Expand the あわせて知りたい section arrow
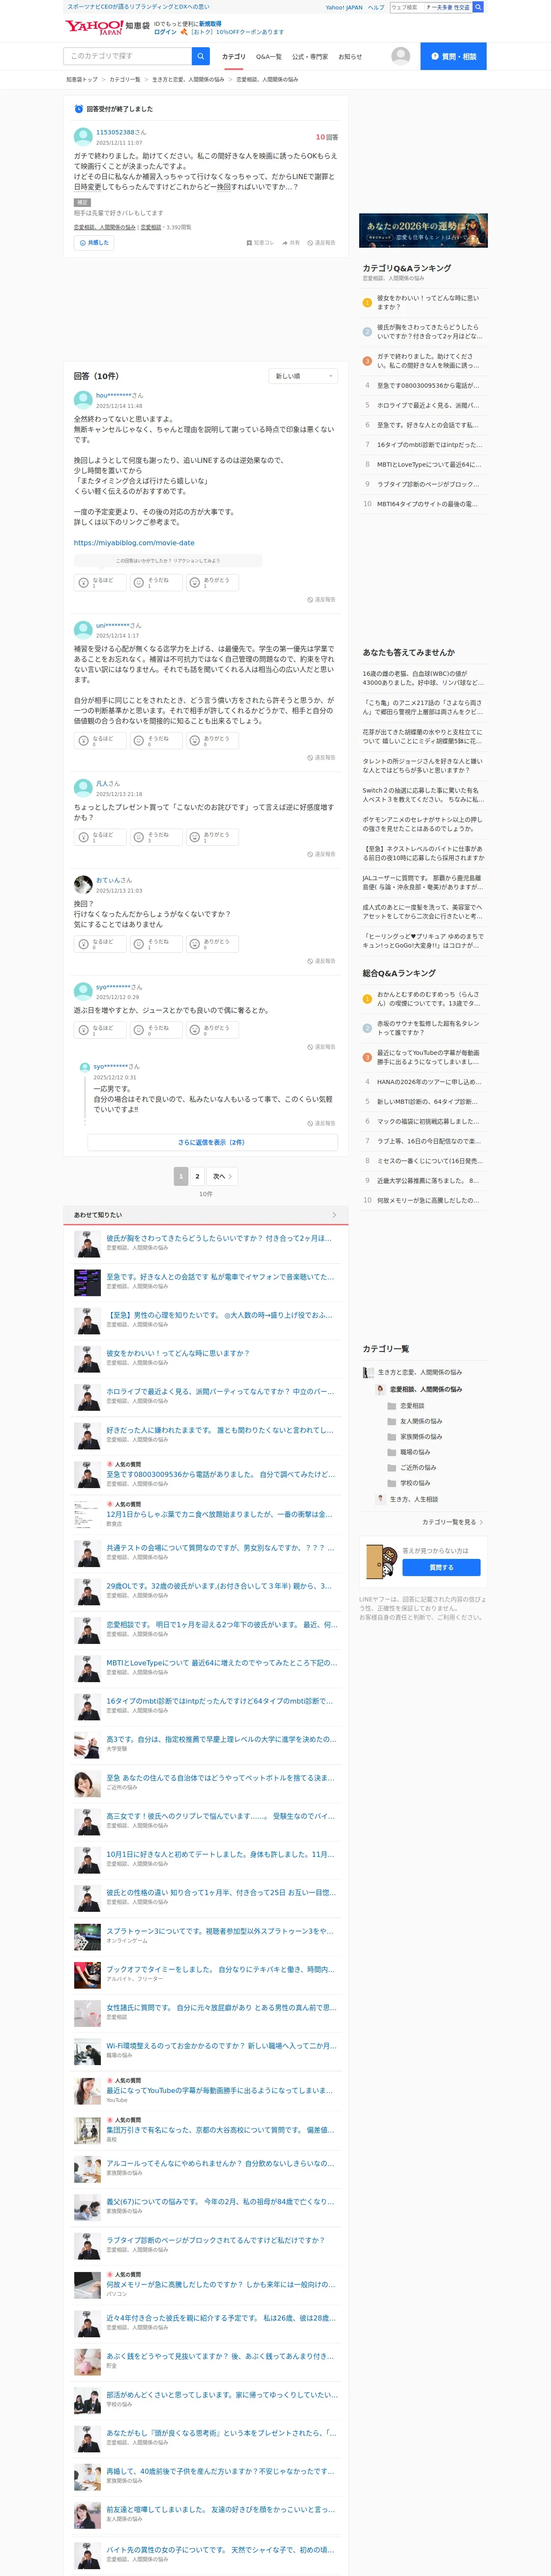 click(x=334, y=1215)
